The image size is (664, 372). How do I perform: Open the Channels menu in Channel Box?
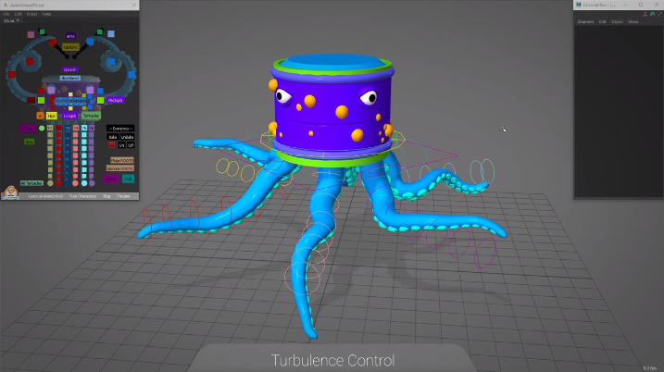[x=585, y=21]
